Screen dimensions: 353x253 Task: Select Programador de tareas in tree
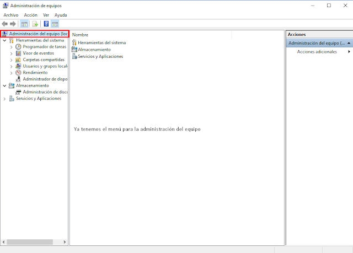tap(45, 47)
